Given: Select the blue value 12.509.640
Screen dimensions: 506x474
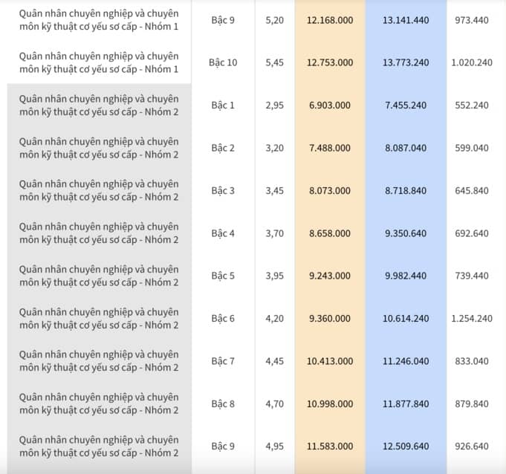Looking at the screenshot, I should (406, 447).
